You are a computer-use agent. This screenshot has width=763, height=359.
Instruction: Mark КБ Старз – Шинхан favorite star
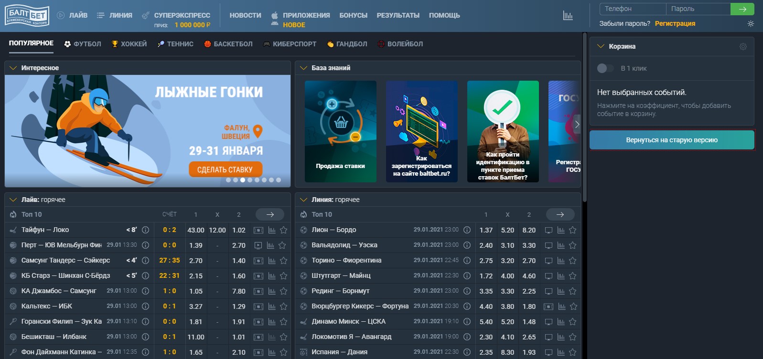pos(283,276)
